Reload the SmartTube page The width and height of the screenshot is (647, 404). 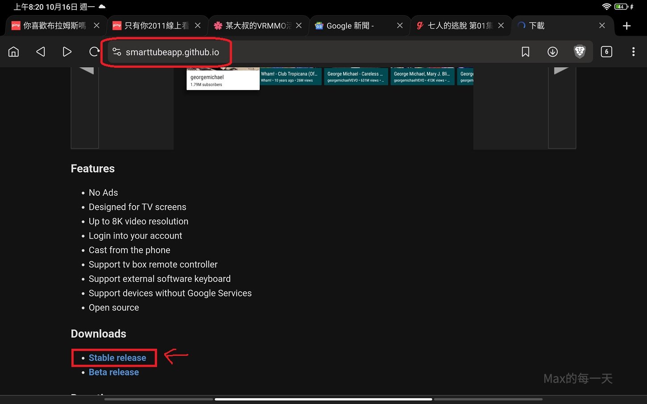tap(94, 51)
